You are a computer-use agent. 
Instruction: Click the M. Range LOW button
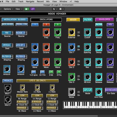22,96
